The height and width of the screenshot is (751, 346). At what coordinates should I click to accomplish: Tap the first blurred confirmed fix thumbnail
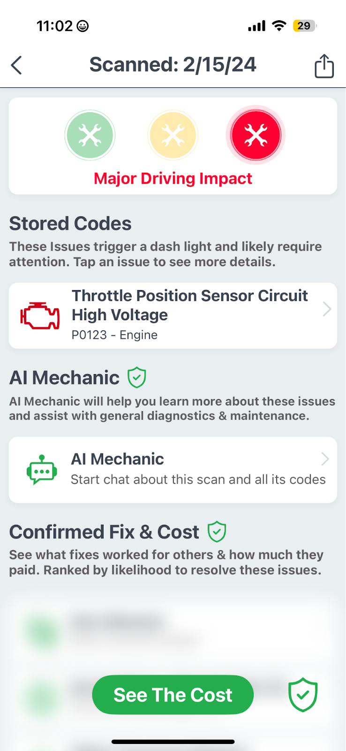coord(42,631)
